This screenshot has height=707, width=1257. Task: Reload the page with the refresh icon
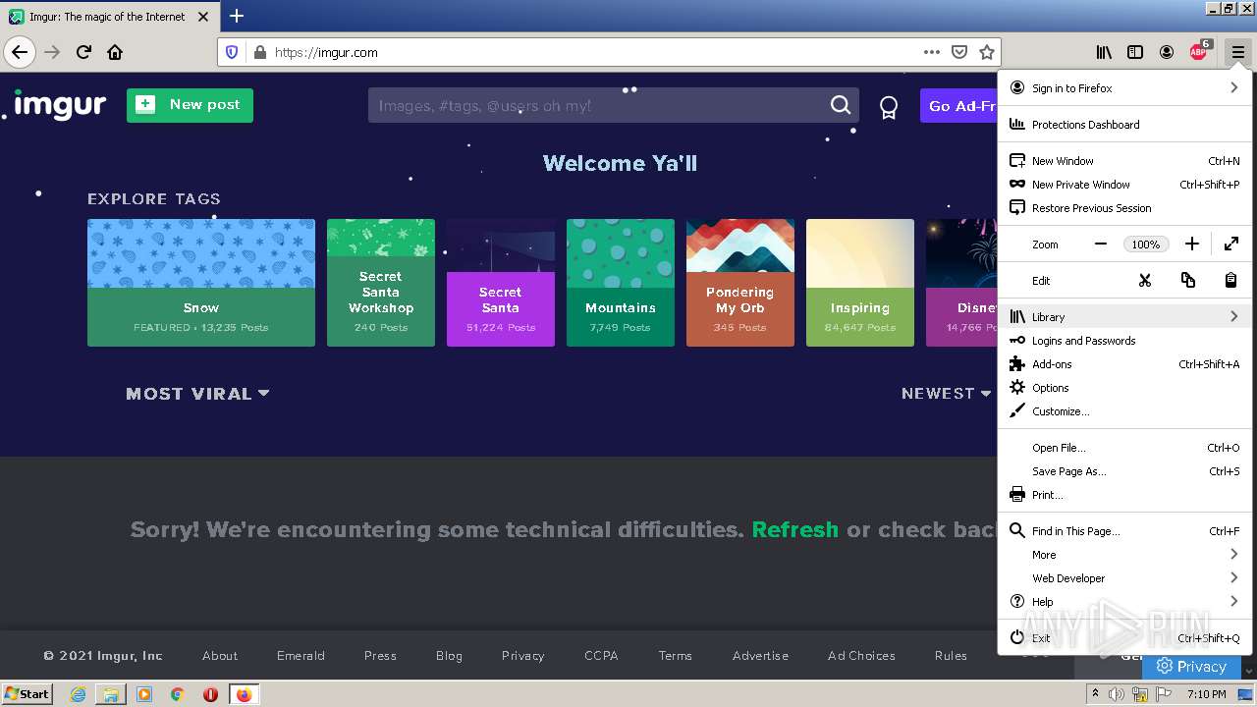tap(83, 52)
